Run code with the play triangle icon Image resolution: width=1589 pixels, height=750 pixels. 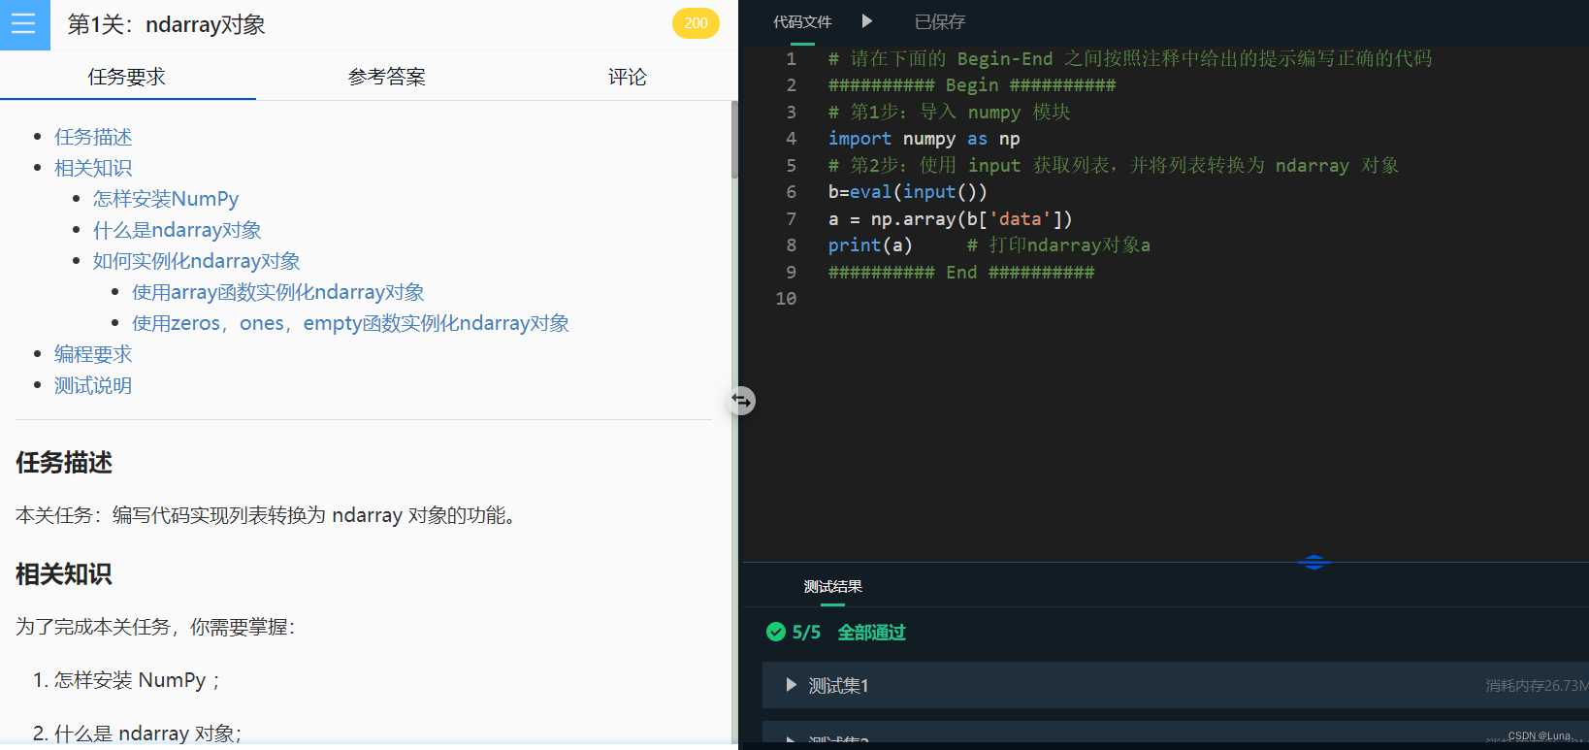click(x=867, y=20)
